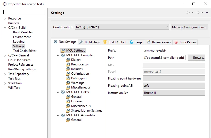Click the Warnings folder icon
The width and height of the screenshot is (211, 138).
coord(68,83)
